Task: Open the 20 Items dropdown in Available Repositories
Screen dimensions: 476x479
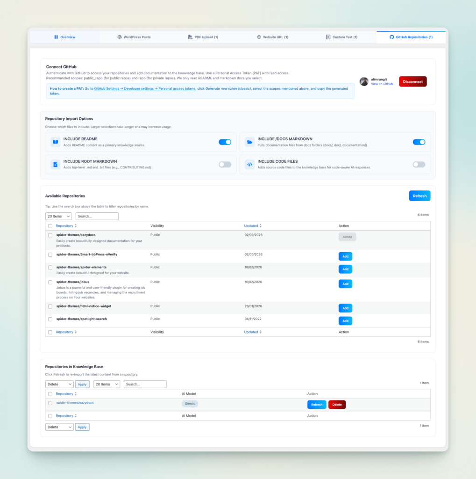Action: click(58, 216)
